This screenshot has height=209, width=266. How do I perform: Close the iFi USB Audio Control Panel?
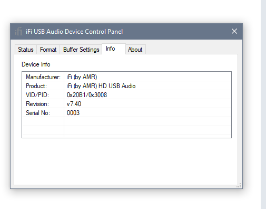point(234,31)
